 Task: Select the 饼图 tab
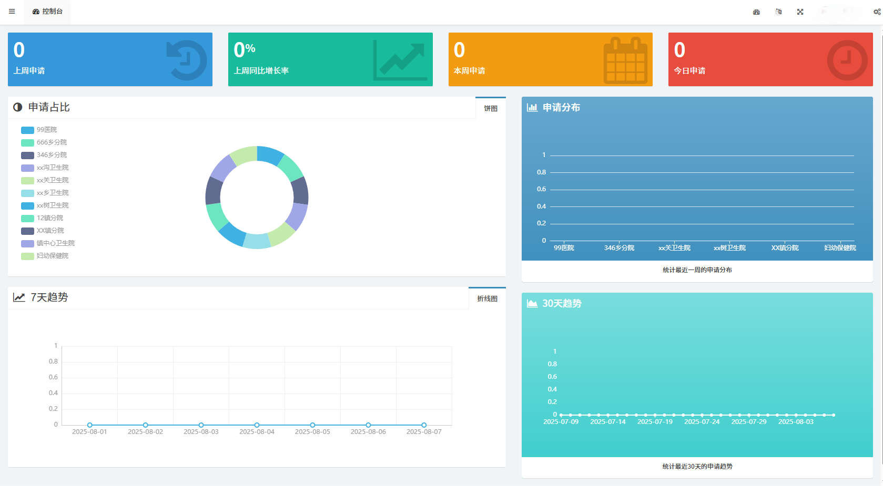490,108
